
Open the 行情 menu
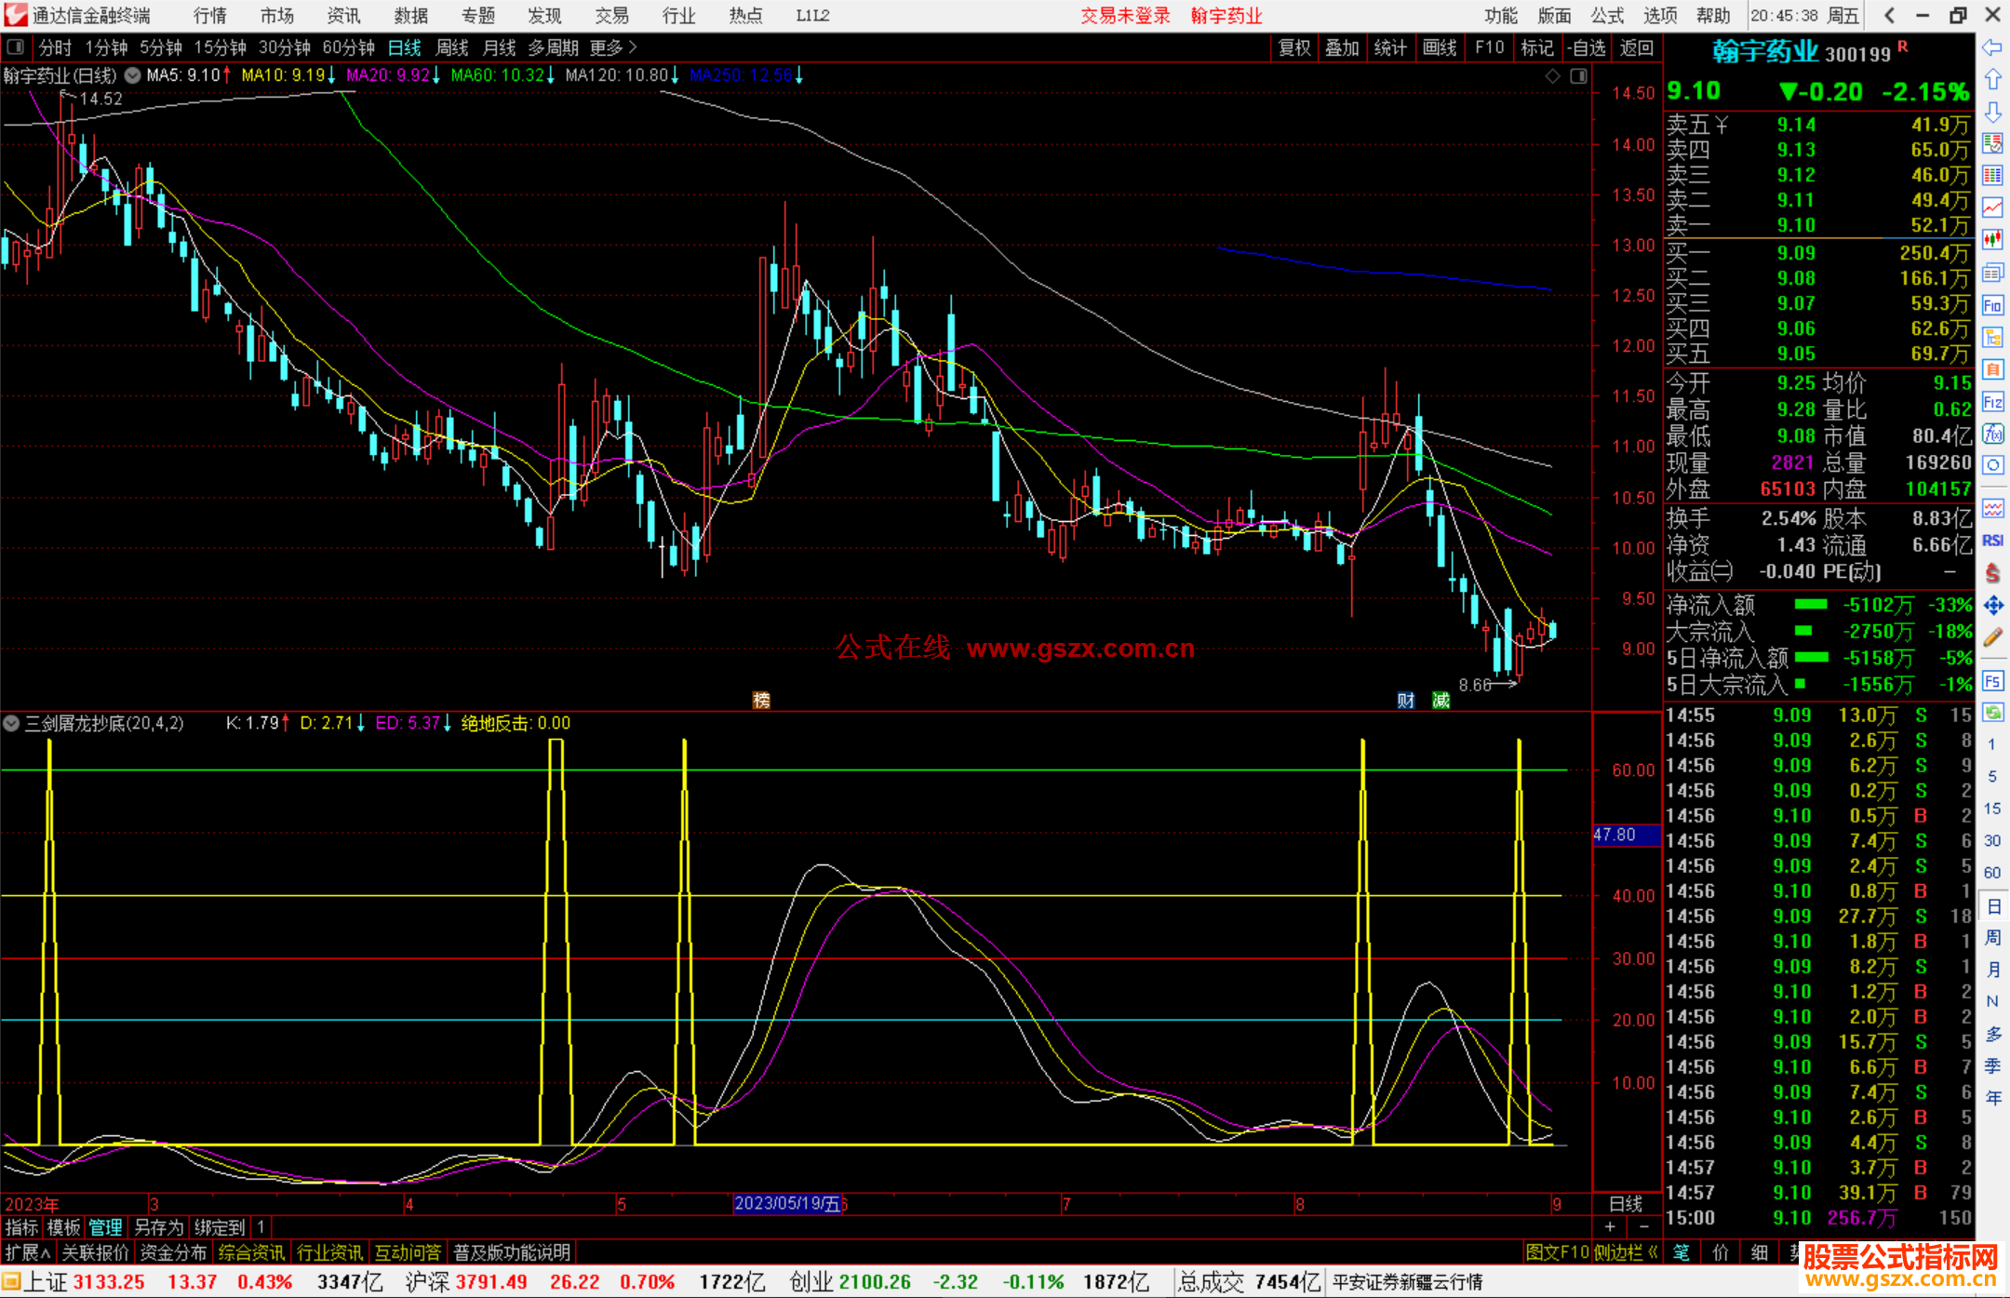coord(209,16)
